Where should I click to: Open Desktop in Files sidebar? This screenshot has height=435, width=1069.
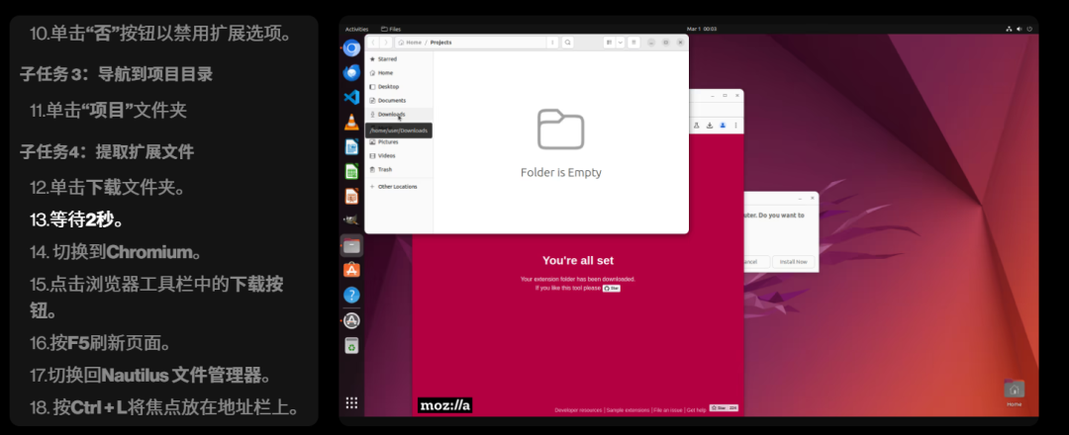pyautogui.click(x=399, y=86)
